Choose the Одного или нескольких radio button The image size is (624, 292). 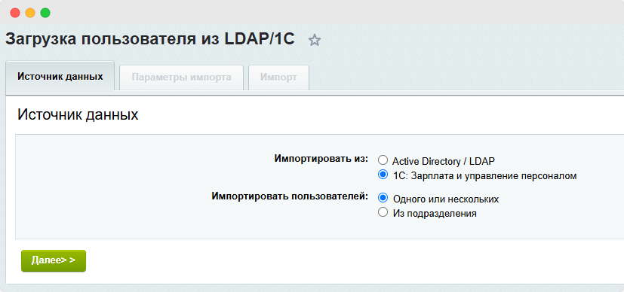coord(383,198)
